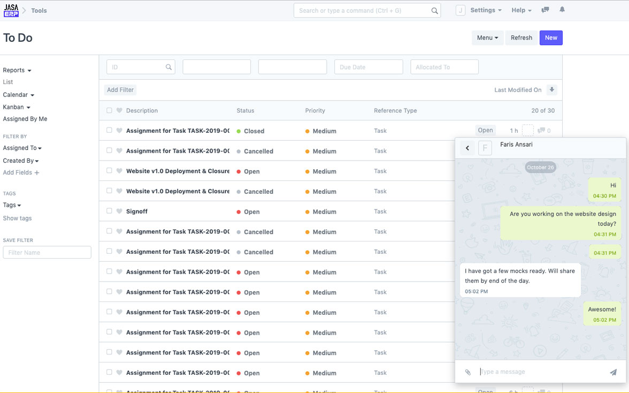This screenshot has width=629, height=393.
Task: Click the New button
Action: point(551,38)
